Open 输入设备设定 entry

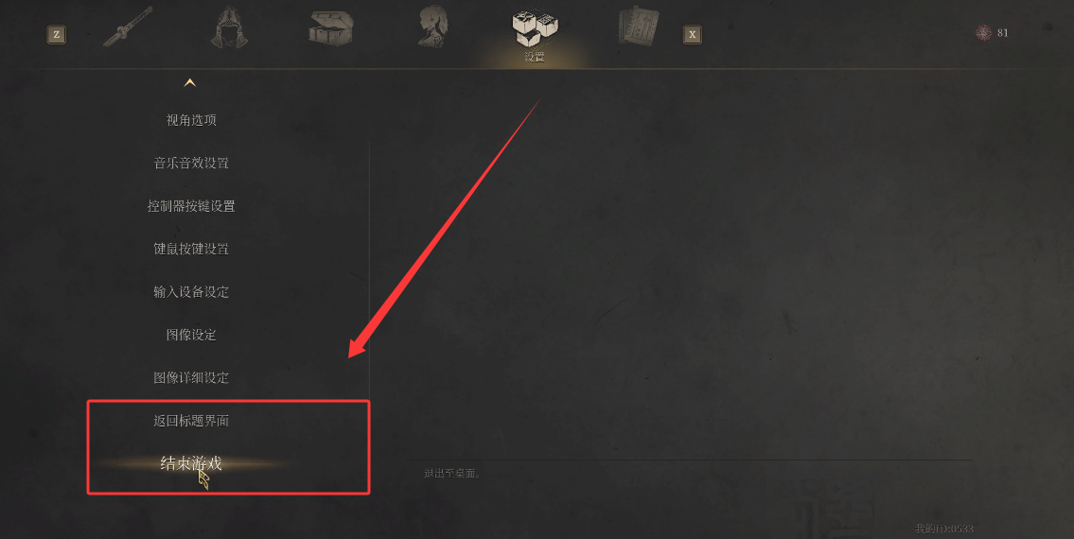point(191,292)
